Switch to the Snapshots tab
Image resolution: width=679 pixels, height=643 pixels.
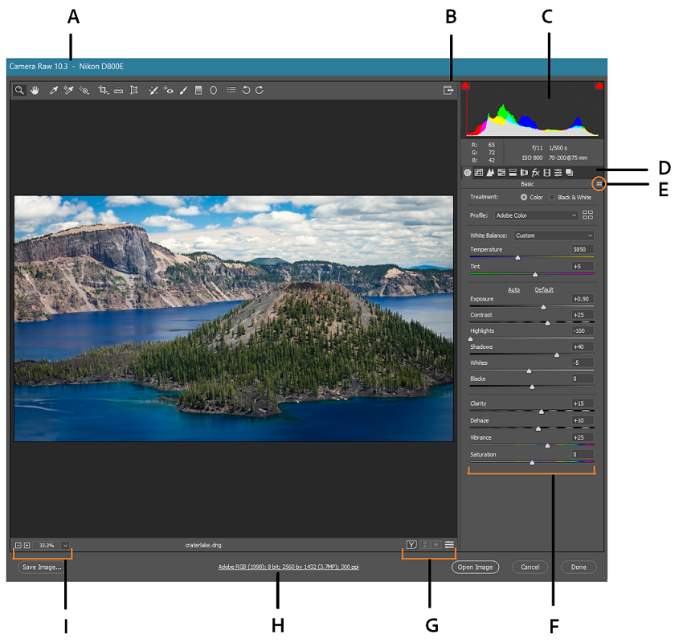click(x=570, y=173)
